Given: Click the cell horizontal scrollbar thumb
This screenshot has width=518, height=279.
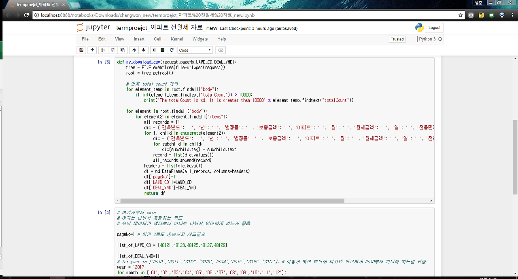Looking at the screenshot, I should (x=232, y=201).
